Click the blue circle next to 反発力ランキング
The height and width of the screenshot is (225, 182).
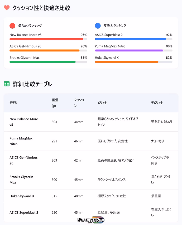point(98,25)
